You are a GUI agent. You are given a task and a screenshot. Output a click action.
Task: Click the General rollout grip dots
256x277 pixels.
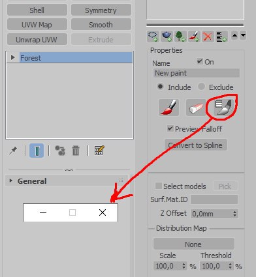pos(121,180)
